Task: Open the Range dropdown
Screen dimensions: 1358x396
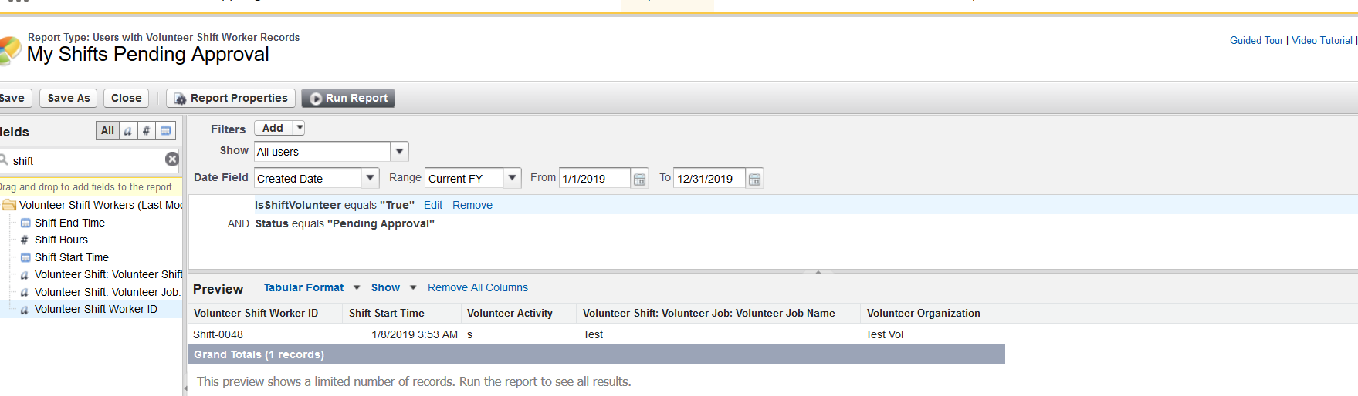Action: click(513, 178)
